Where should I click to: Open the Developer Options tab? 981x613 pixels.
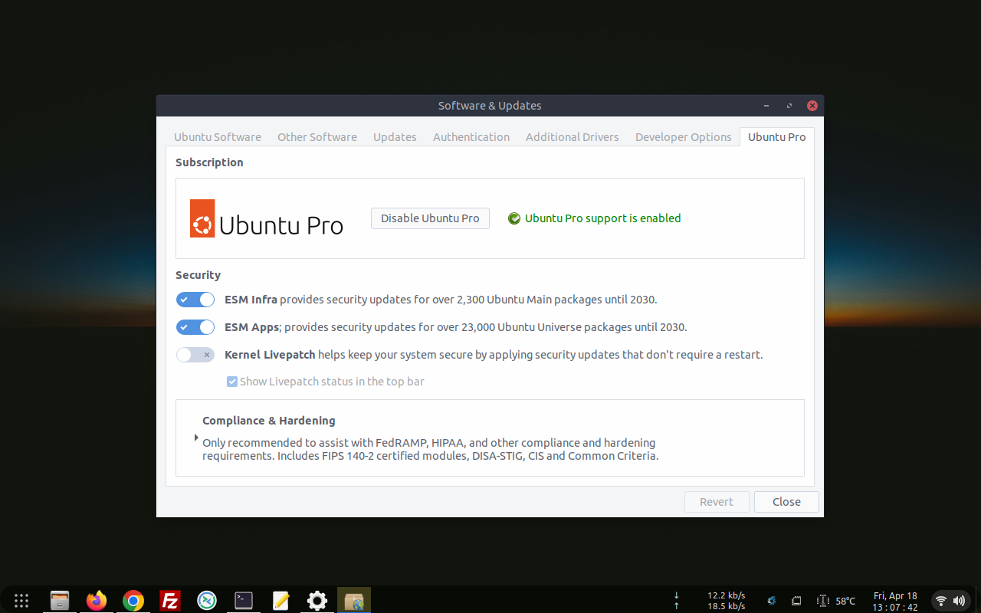(684, 137)
